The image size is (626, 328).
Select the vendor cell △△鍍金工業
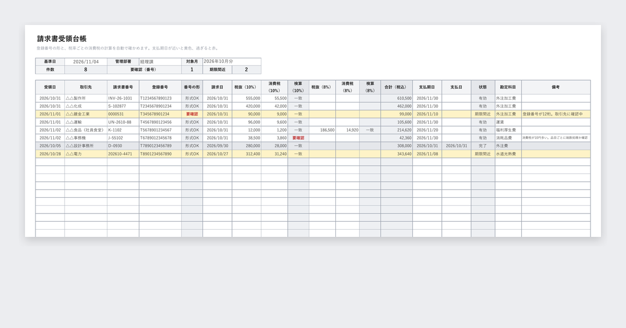point(86,114)
